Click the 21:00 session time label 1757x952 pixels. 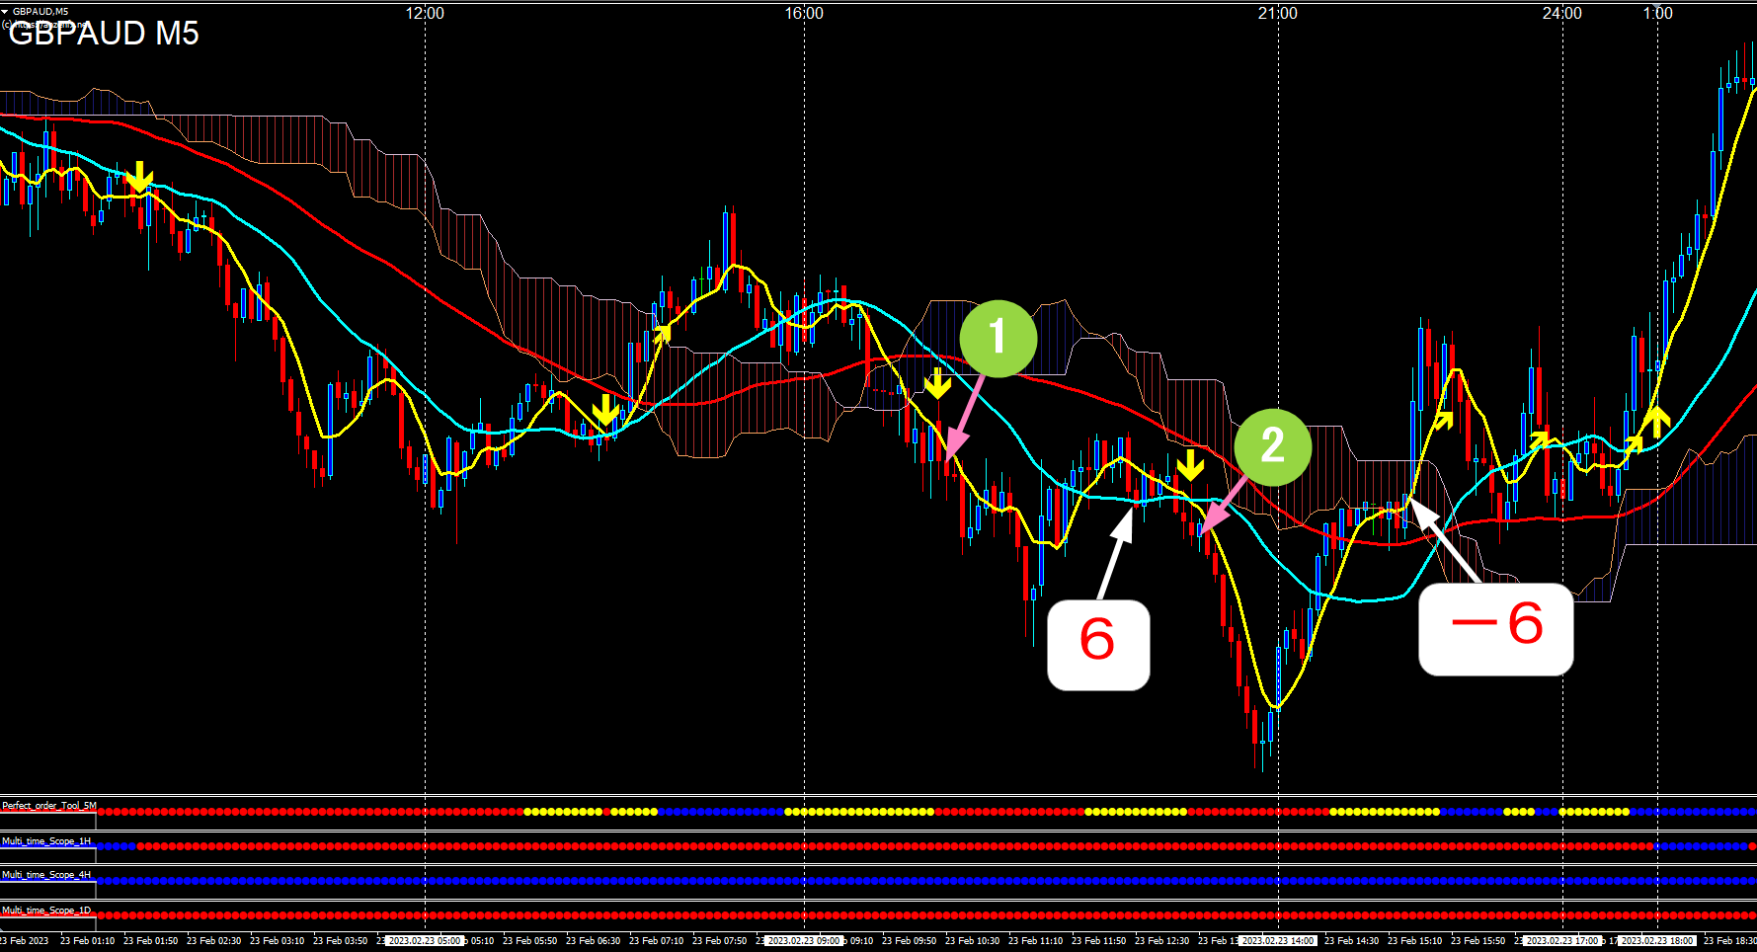(x=1278, y=14)
